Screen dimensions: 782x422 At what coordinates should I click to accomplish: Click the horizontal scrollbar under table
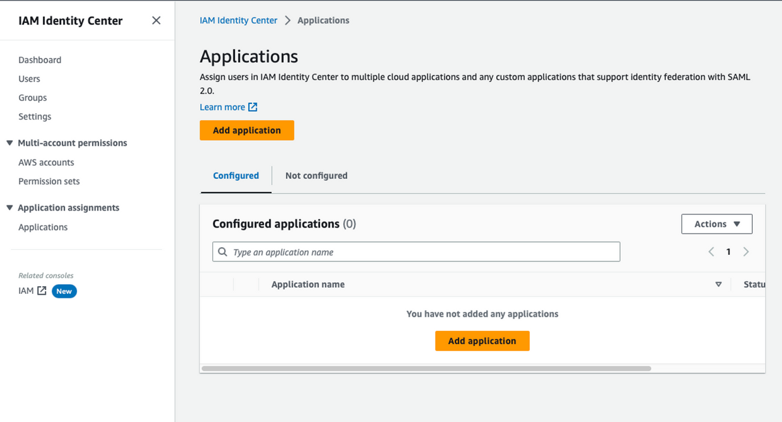point(426,368)
